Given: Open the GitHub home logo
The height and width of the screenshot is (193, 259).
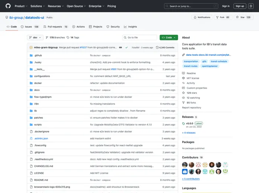Looking at the screenshot, I should point(8,6).
